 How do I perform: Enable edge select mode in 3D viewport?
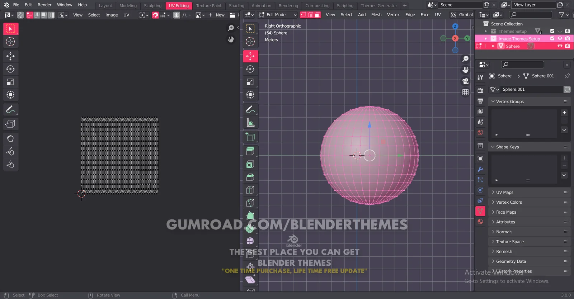coord(310,15)
